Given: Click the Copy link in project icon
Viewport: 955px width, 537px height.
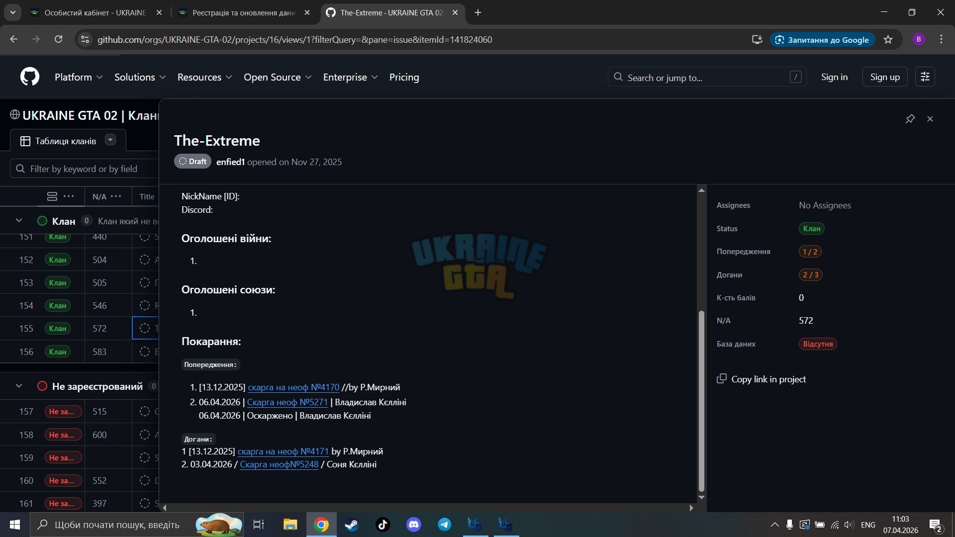Looking at the screenshot, I should (722, 379).
